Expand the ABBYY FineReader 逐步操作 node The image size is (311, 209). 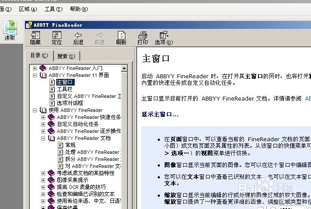pos(43,131)
